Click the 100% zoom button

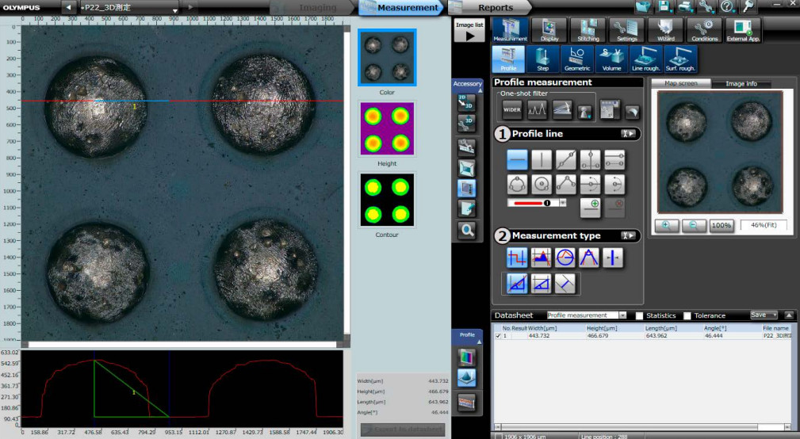721,225
